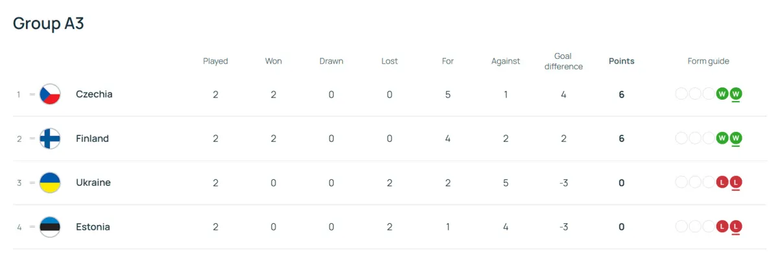Click Finland's latest win form badge
778x275 pixels.
735,138
